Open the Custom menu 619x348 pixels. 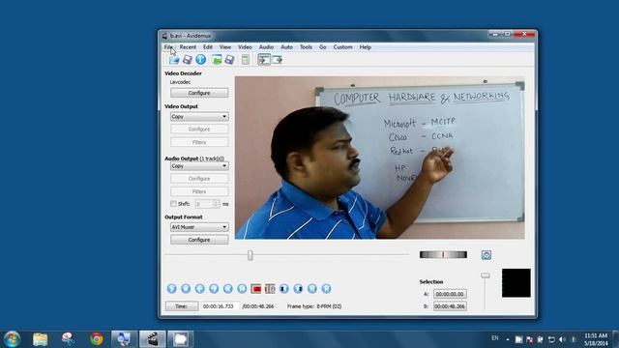(x=342, y=47)
